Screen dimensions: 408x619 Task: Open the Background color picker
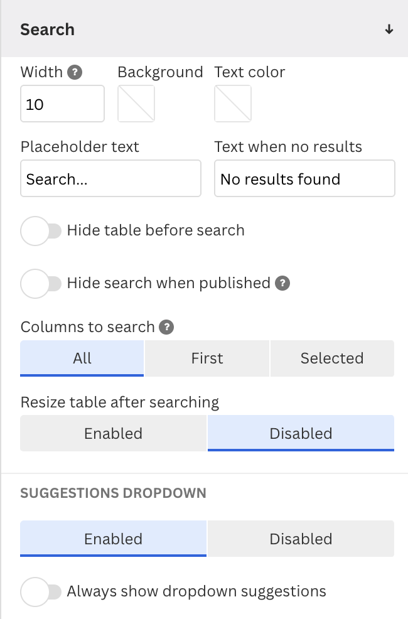136,104
